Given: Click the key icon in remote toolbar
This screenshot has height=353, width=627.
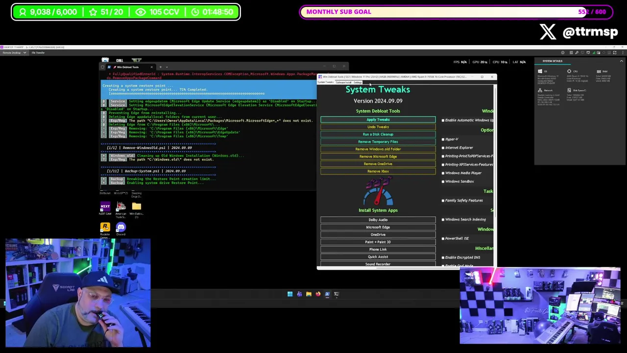Looking at the screenshot, I should (x=577, y=52).
